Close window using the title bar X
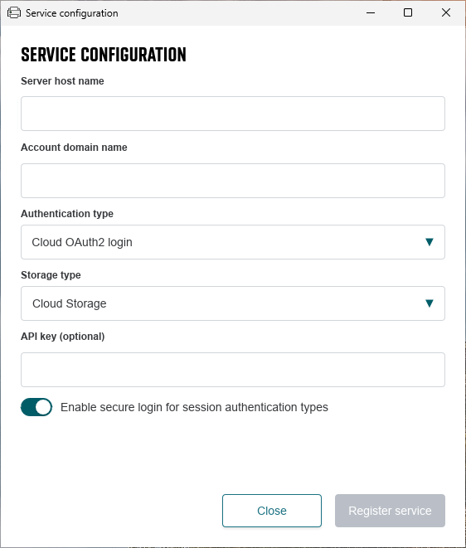This screenshot has width=466, height=548. tap(446, 13)
